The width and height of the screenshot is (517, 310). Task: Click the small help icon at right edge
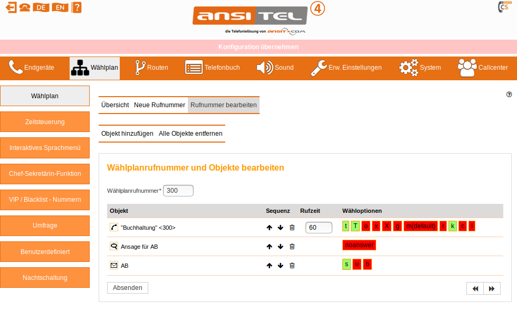[x=509, y=95]
